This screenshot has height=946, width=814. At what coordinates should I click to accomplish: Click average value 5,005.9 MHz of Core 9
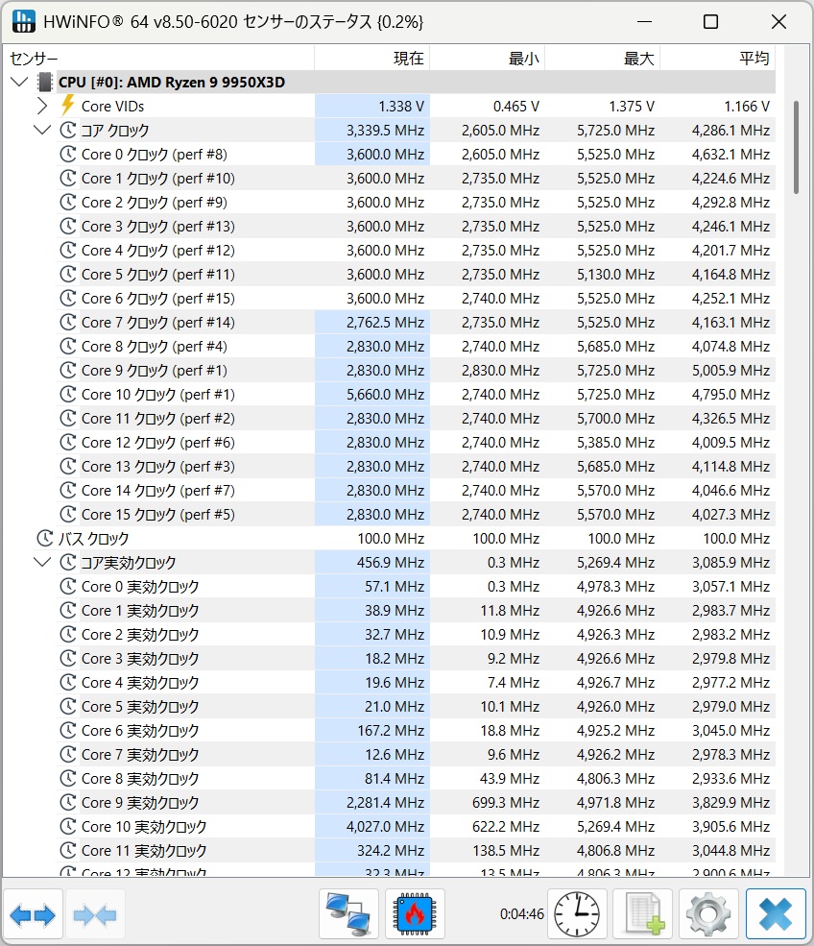coord(730,371)
